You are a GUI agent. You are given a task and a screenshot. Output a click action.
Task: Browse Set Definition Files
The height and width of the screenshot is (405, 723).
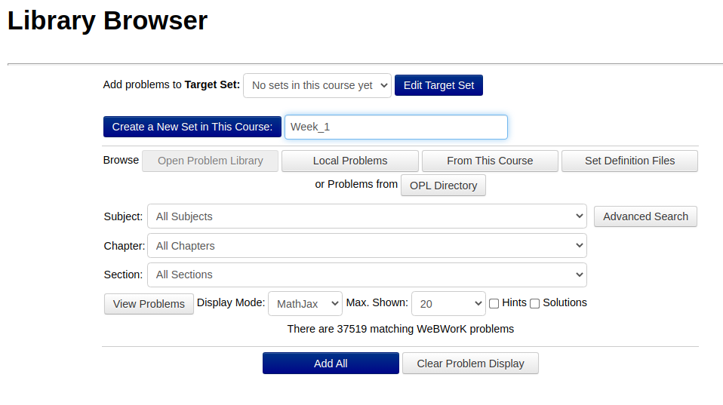coord(629,161)
